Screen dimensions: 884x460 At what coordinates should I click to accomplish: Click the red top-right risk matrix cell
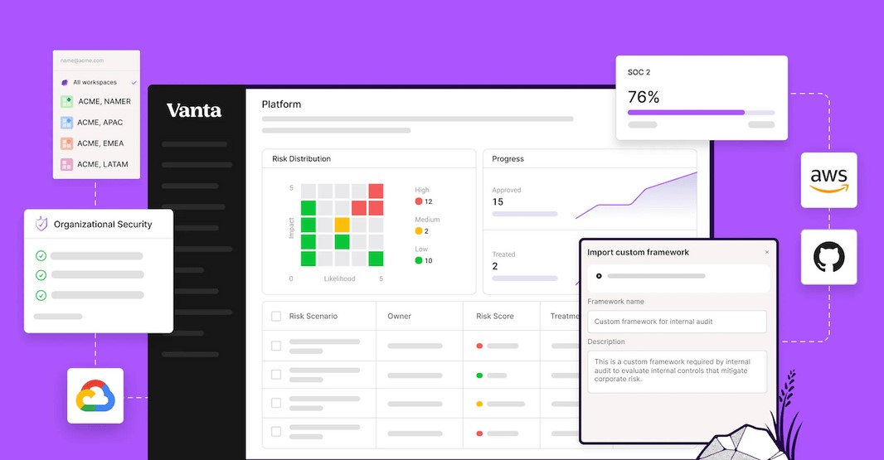376,191
